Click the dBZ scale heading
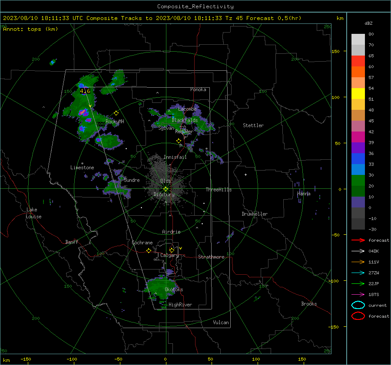The width and height of the screenshot is (391, 365). 368,23
